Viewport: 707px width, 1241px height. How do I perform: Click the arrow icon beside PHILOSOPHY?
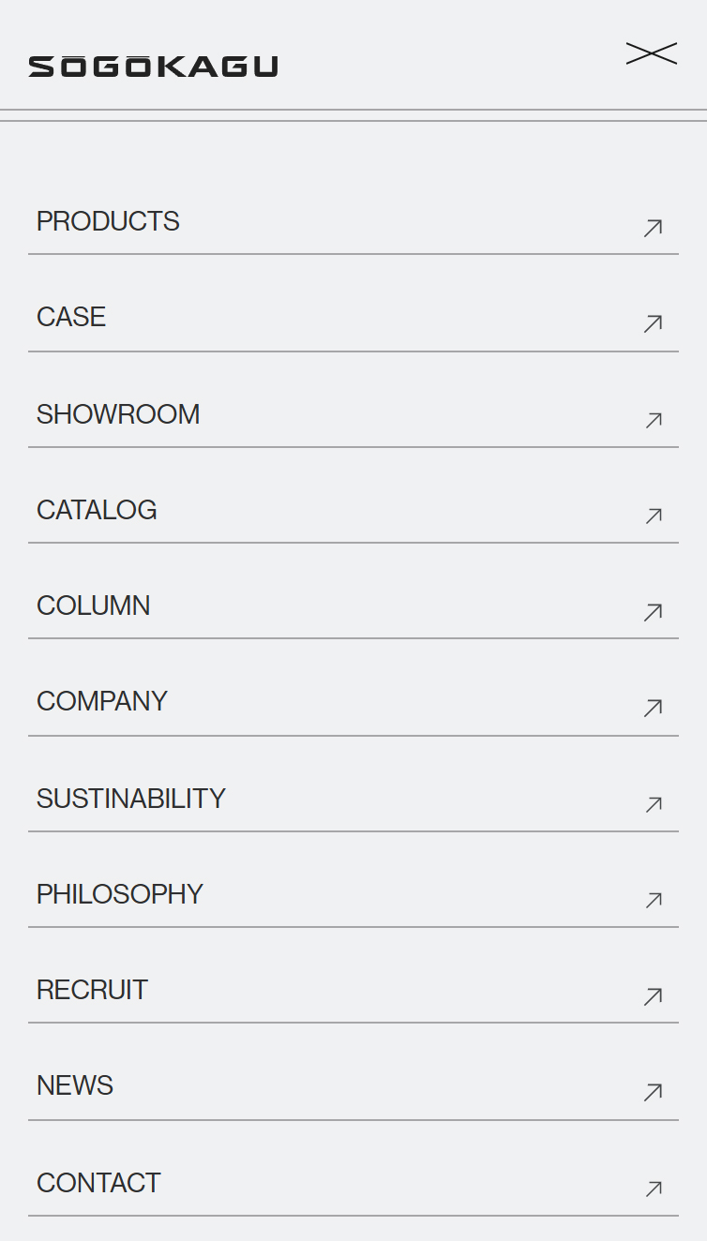coord(654,900)
